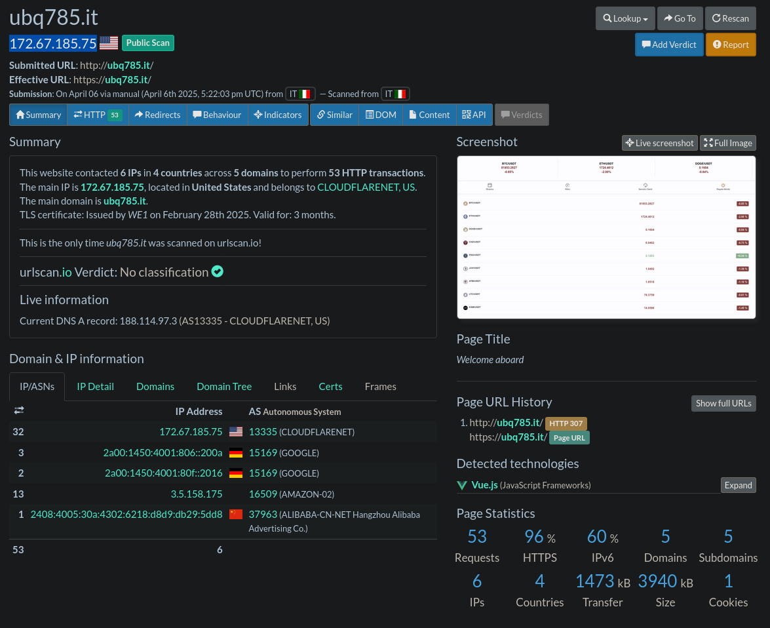Viewport: 770px width, 628px height.
Task: Switch to the HTTP transactions tab
Action: coord(98,115)
